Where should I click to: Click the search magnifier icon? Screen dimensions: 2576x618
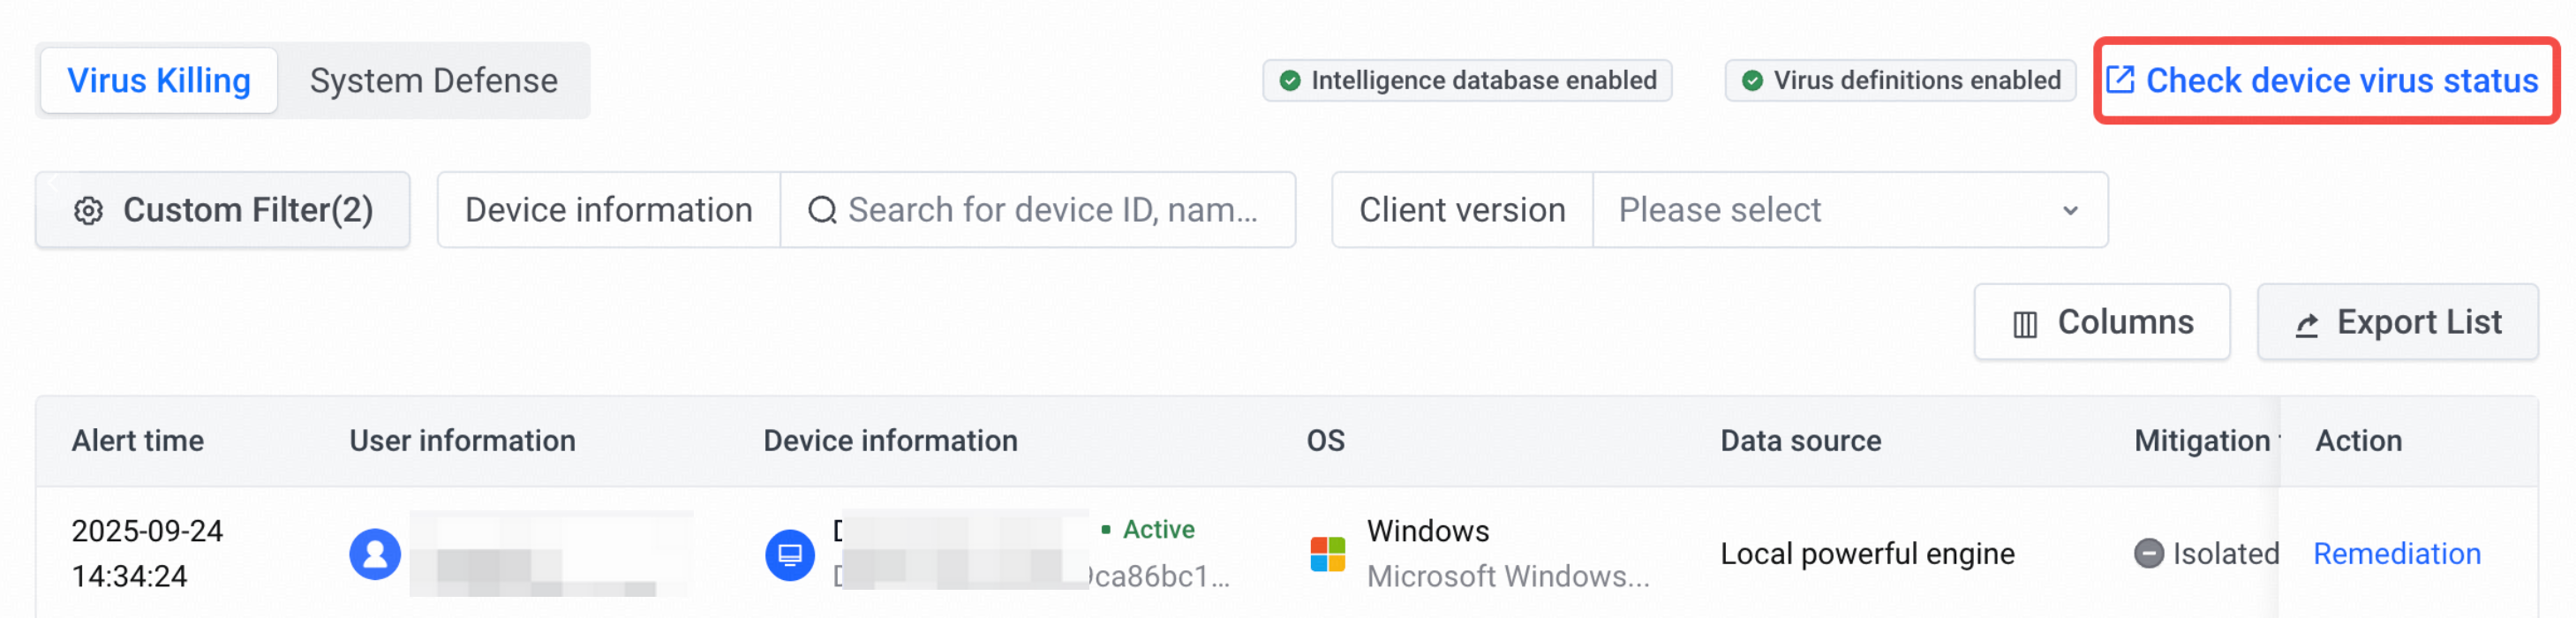822,210
